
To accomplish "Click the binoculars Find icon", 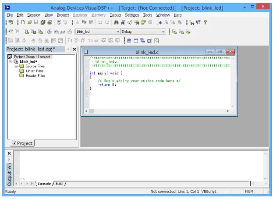I will (x=116, y=22).
